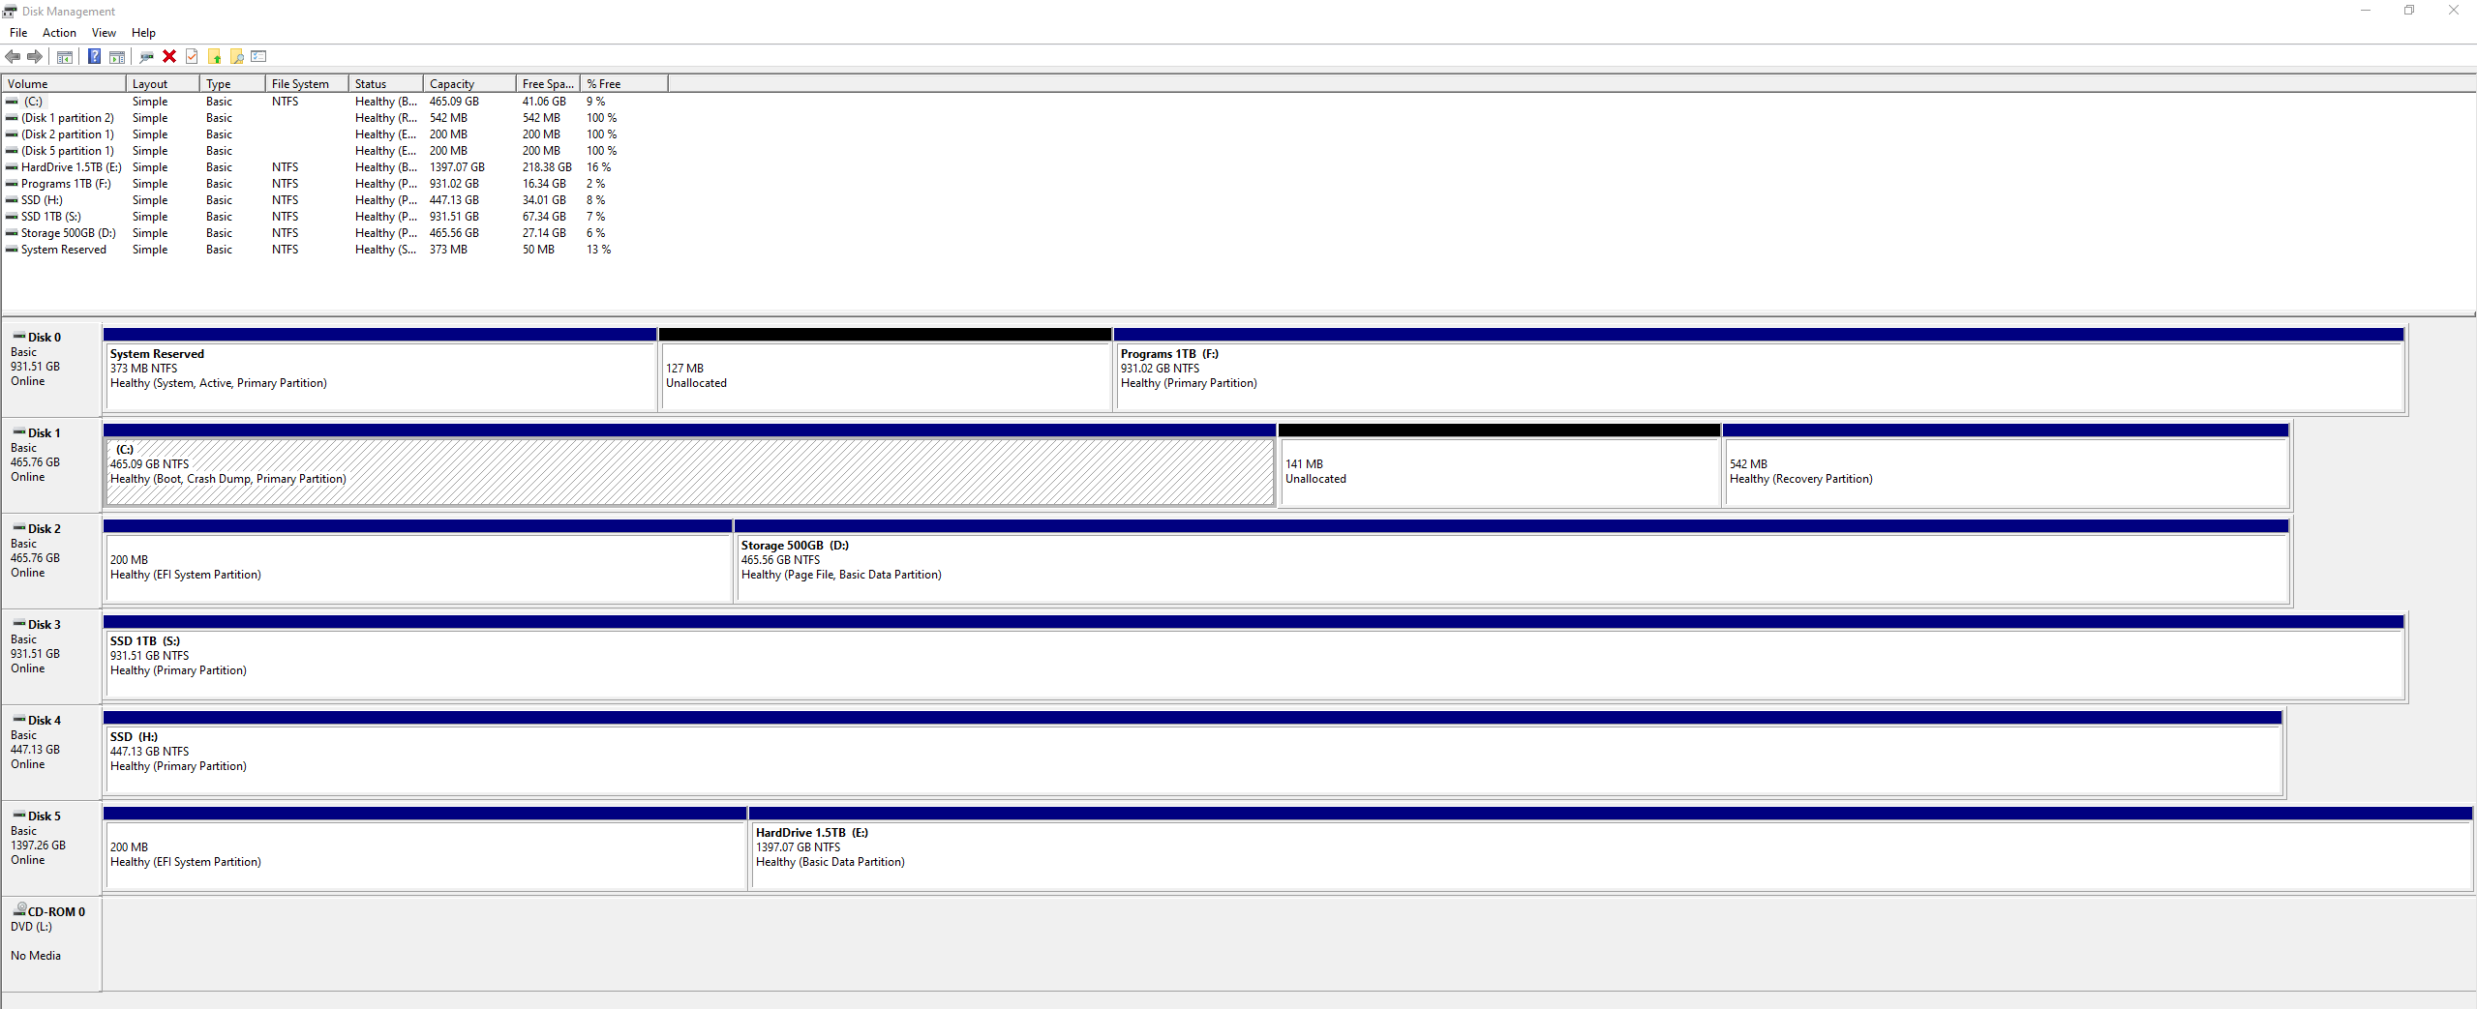Sort by the Layout column header
This screenshot has width=2477, height=1009.
pyautogui.click(x=163, y=84)
